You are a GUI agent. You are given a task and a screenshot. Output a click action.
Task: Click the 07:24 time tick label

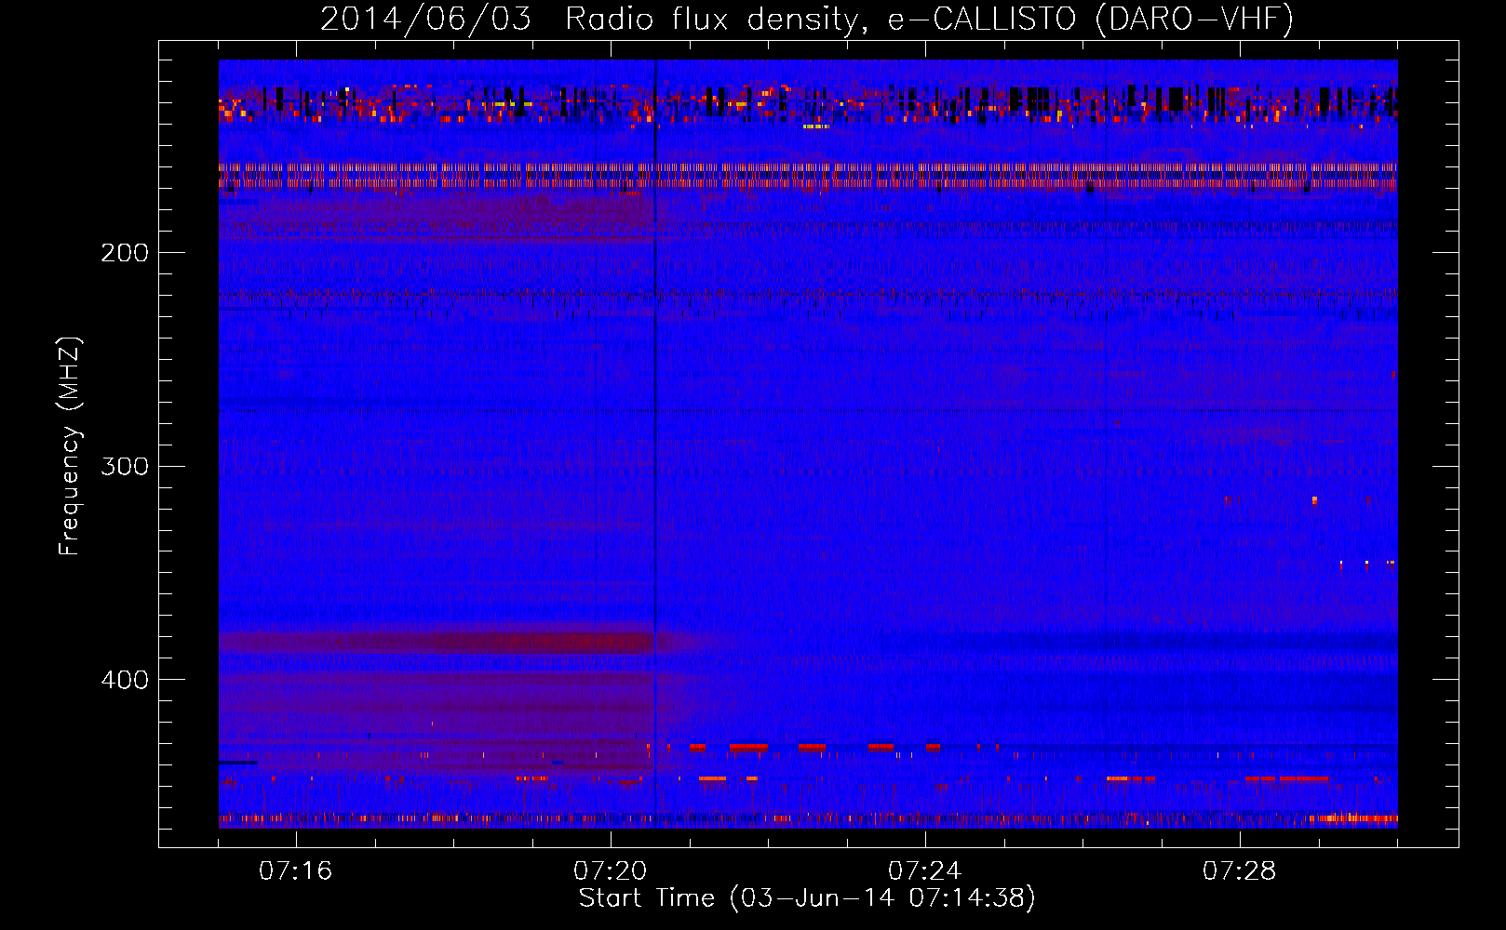925,871
